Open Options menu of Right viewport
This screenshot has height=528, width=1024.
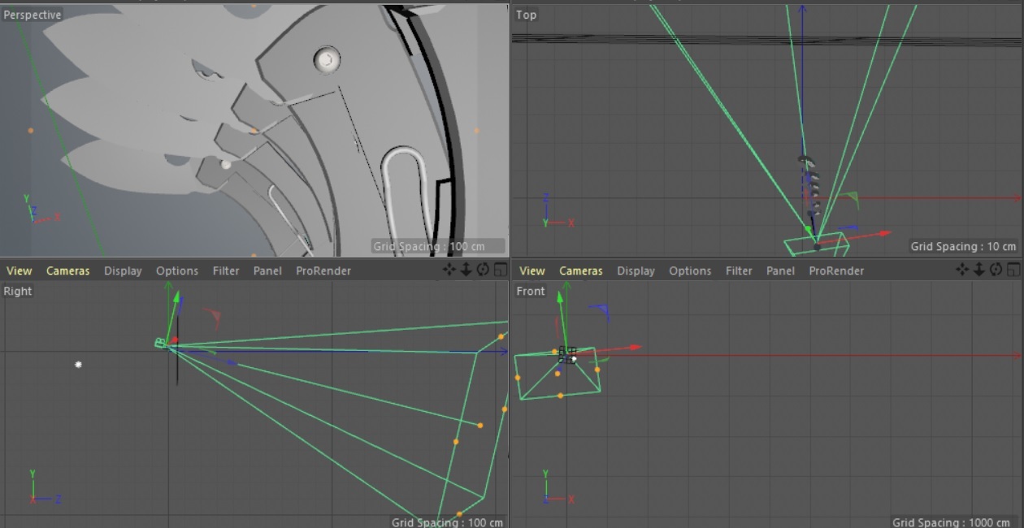tap(177, 271)
